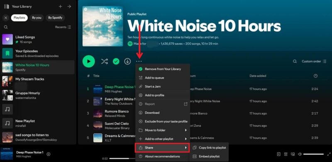Search in Your Library

pos(6,27)
